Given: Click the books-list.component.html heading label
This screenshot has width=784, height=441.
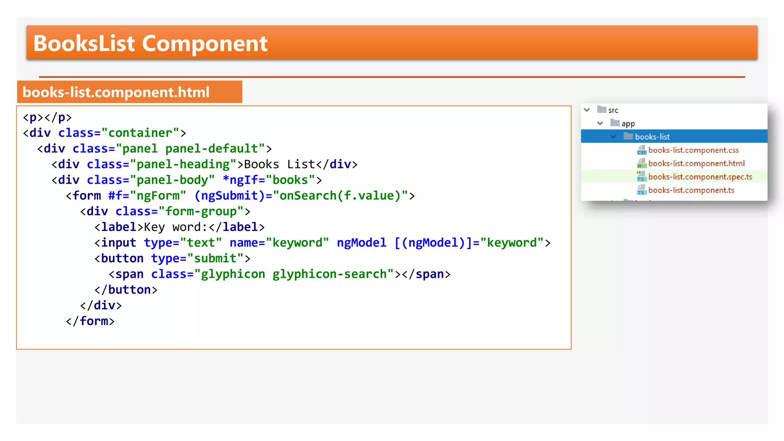Looking at the screenshot, I should 116,92.
